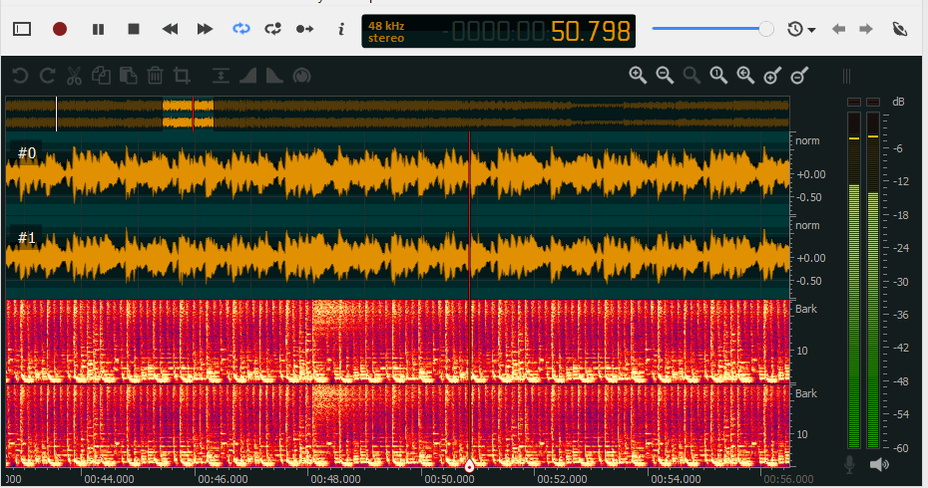Click the round effects knob icon
928x488 pixels.
tap(301, 76)
